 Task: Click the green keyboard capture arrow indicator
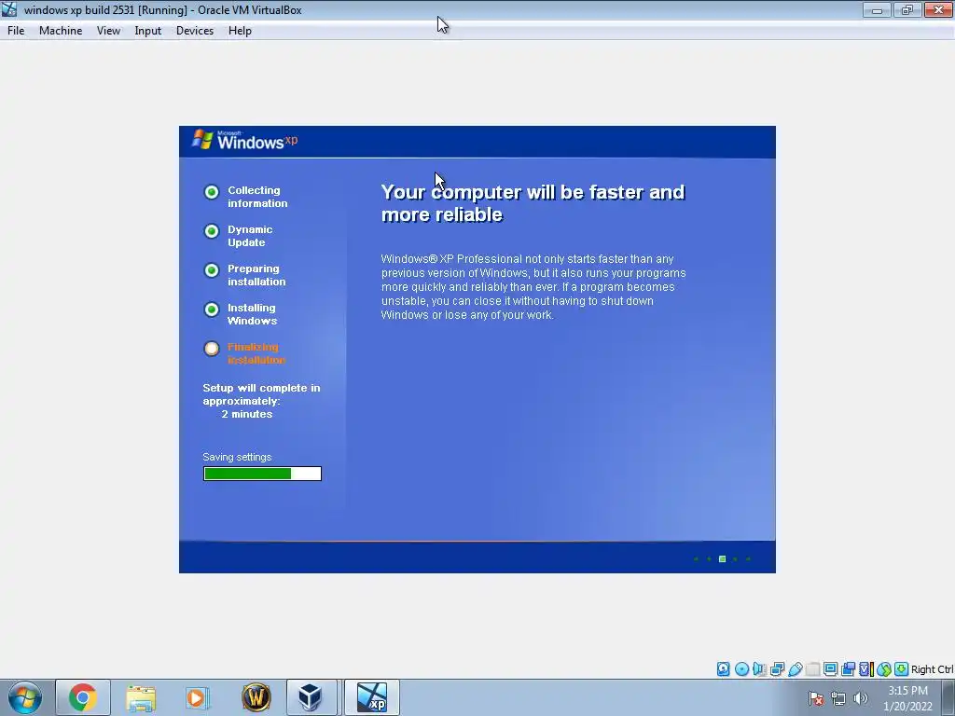(902, 669)
